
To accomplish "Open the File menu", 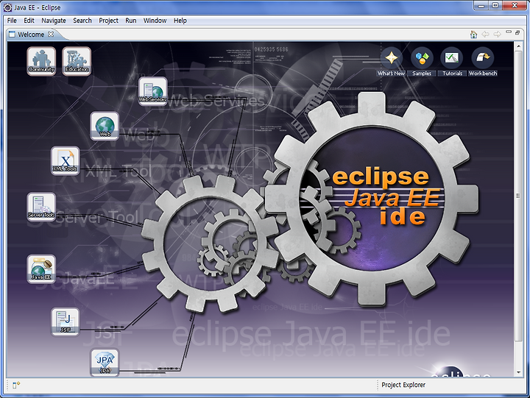I will coord(12,21).
